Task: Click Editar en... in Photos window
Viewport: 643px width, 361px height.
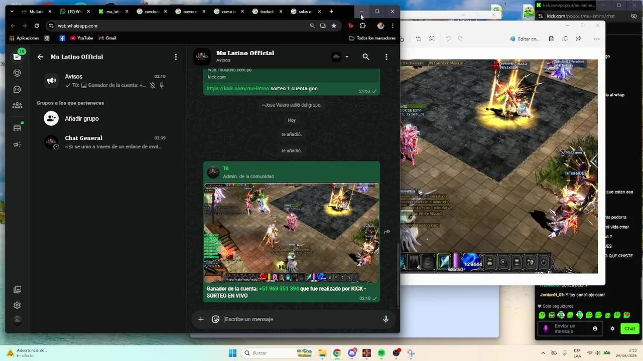Action: [525, 39]
